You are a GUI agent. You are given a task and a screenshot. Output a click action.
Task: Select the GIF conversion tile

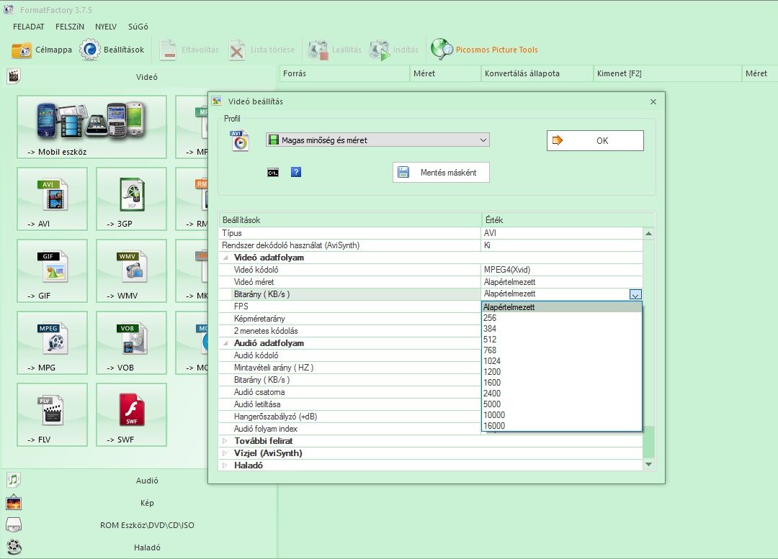tap(52, 271)
